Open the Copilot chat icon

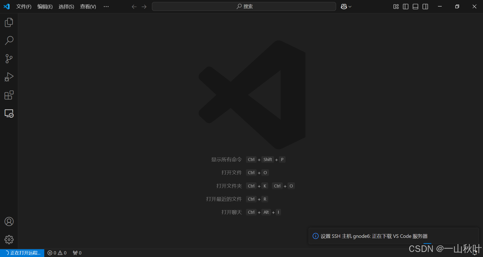[x=344, y=7]
